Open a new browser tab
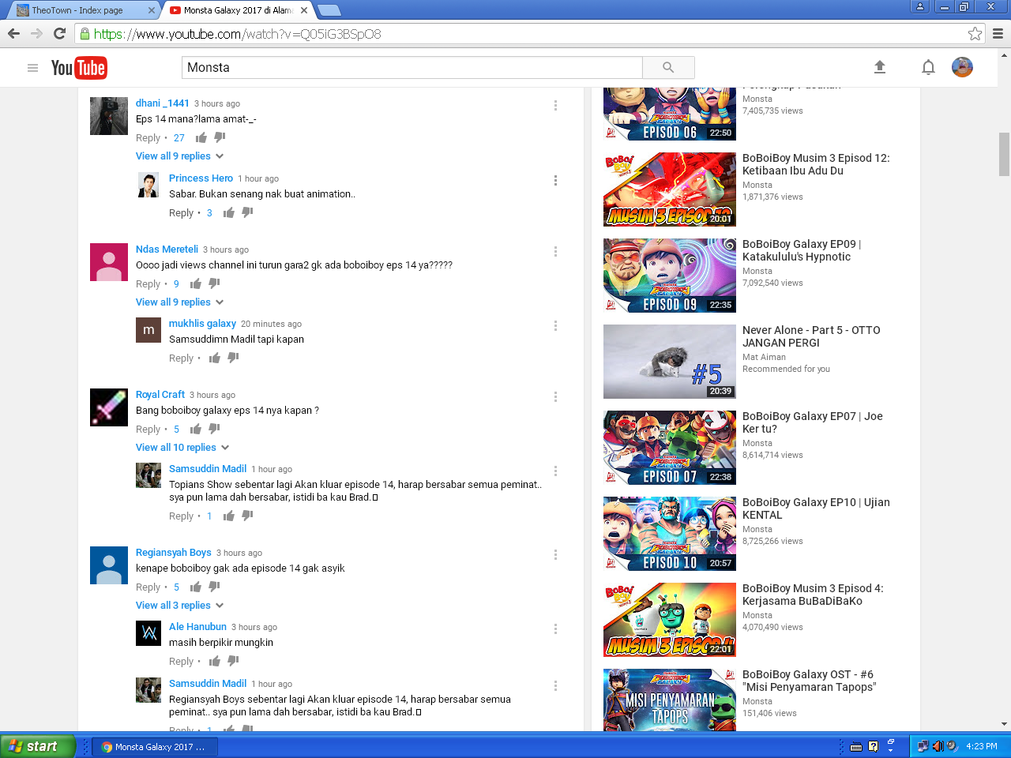Screen dimensions: 1011x758 pyautogui.click(x=329, y=10)
